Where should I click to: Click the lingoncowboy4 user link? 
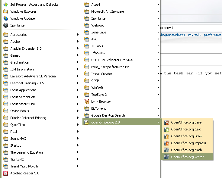tap(172, 35)
